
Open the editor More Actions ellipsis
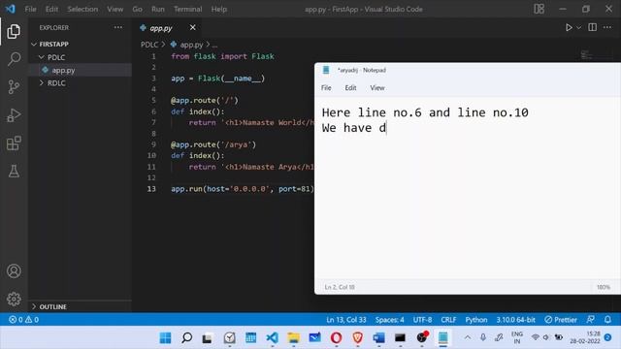point(607,27)
